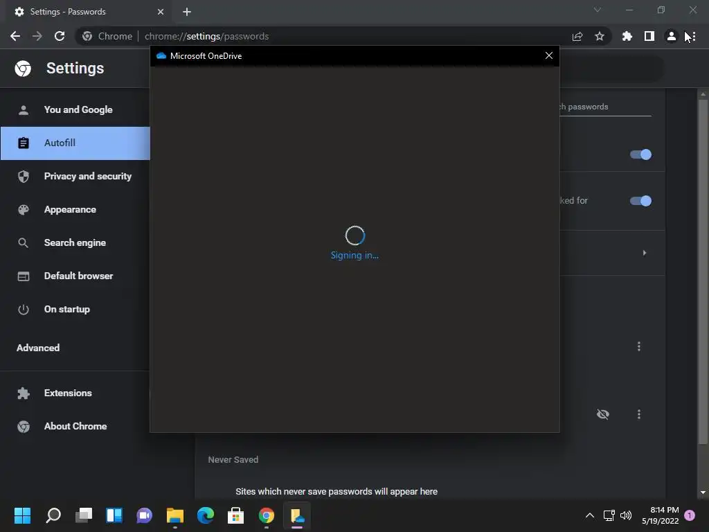The height and width of the screenshot is (532, 709).
Task: Click the Search passwords field
Action: point(605,107)
